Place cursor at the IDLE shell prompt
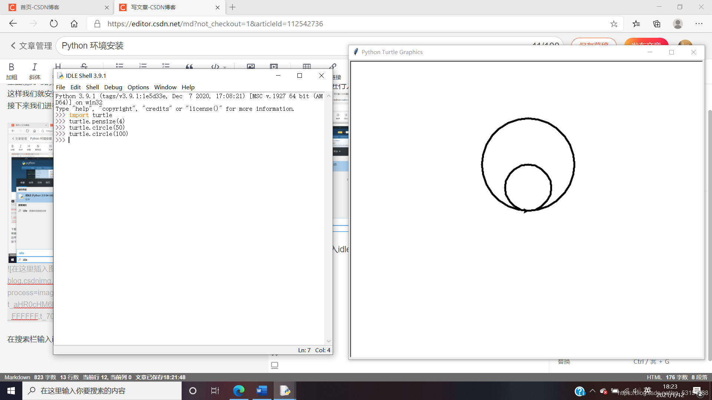712x400 pixels. 69,140
